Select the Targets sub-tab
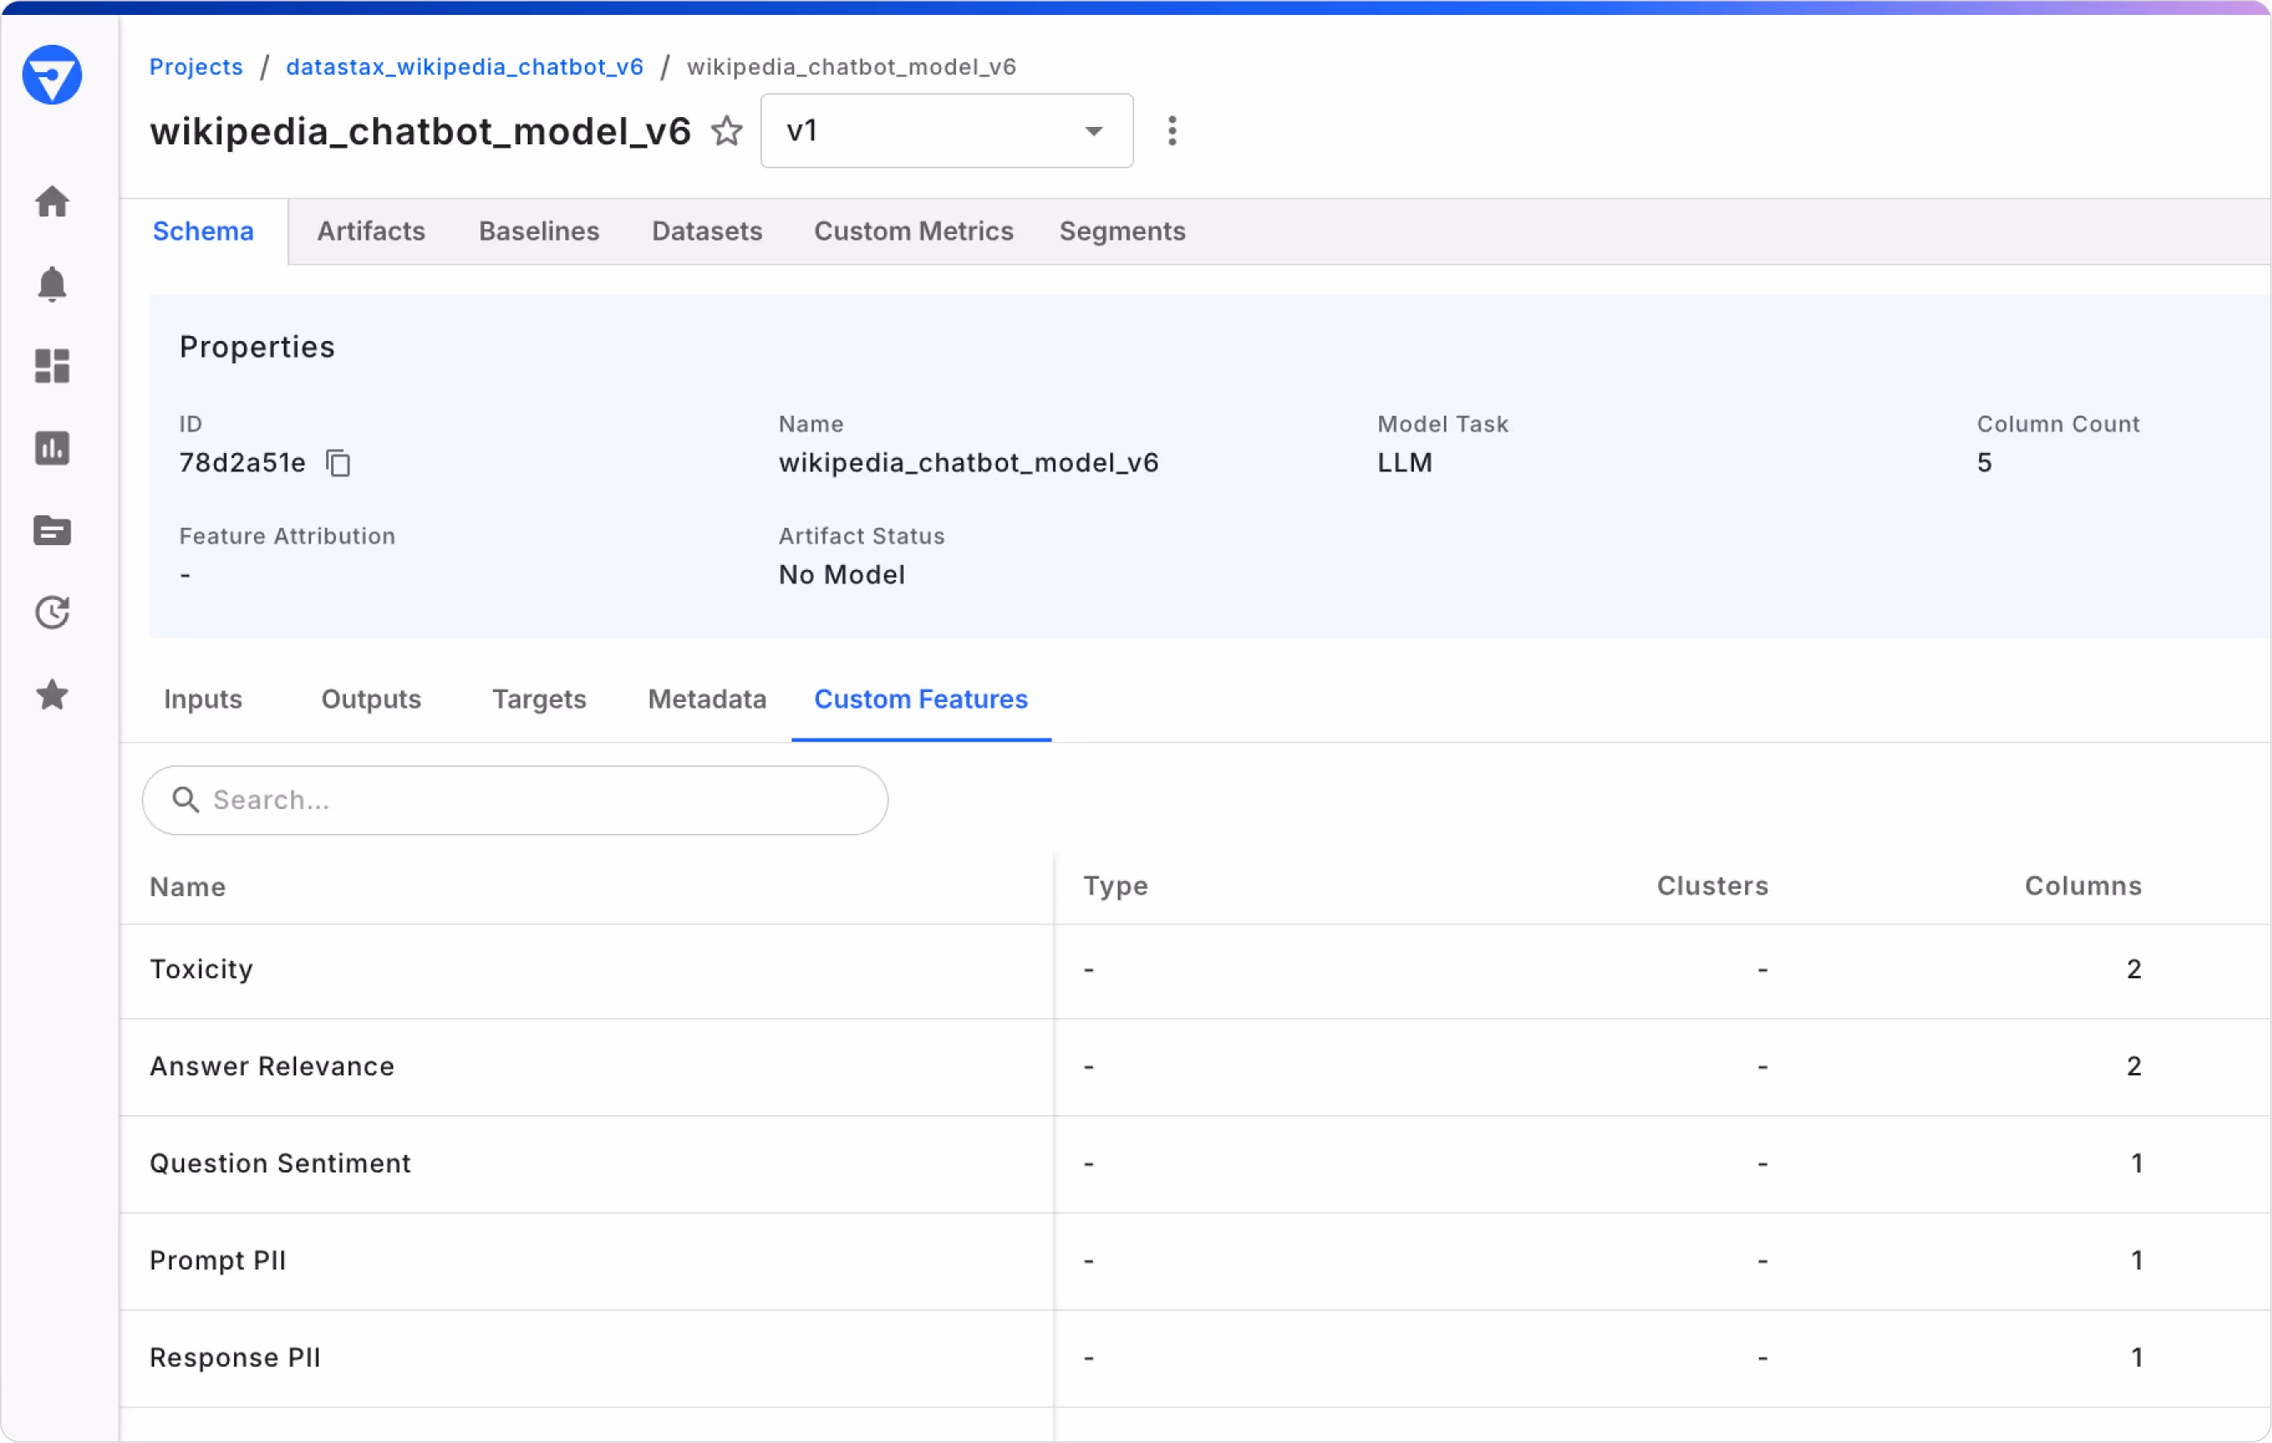Image resolution: width=2272 pixels, height=1443 pixels. click(539, 700)
